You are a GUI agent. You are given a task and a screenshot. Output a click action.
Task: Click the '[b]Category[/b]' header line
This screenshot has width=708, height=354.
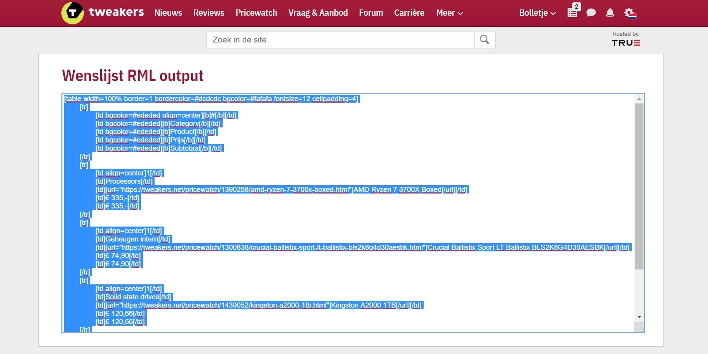click(158, 124)
